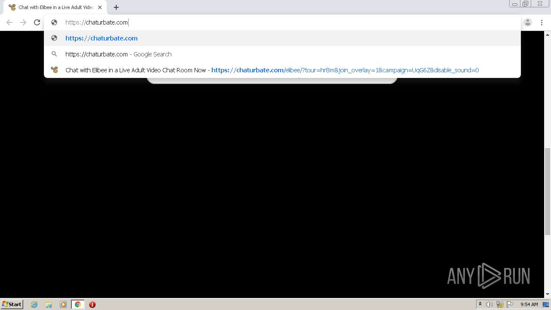Screen dimensions: 551x310
Task: Open Windows Media Player from taskbar
Action: [x=63, y=304]
